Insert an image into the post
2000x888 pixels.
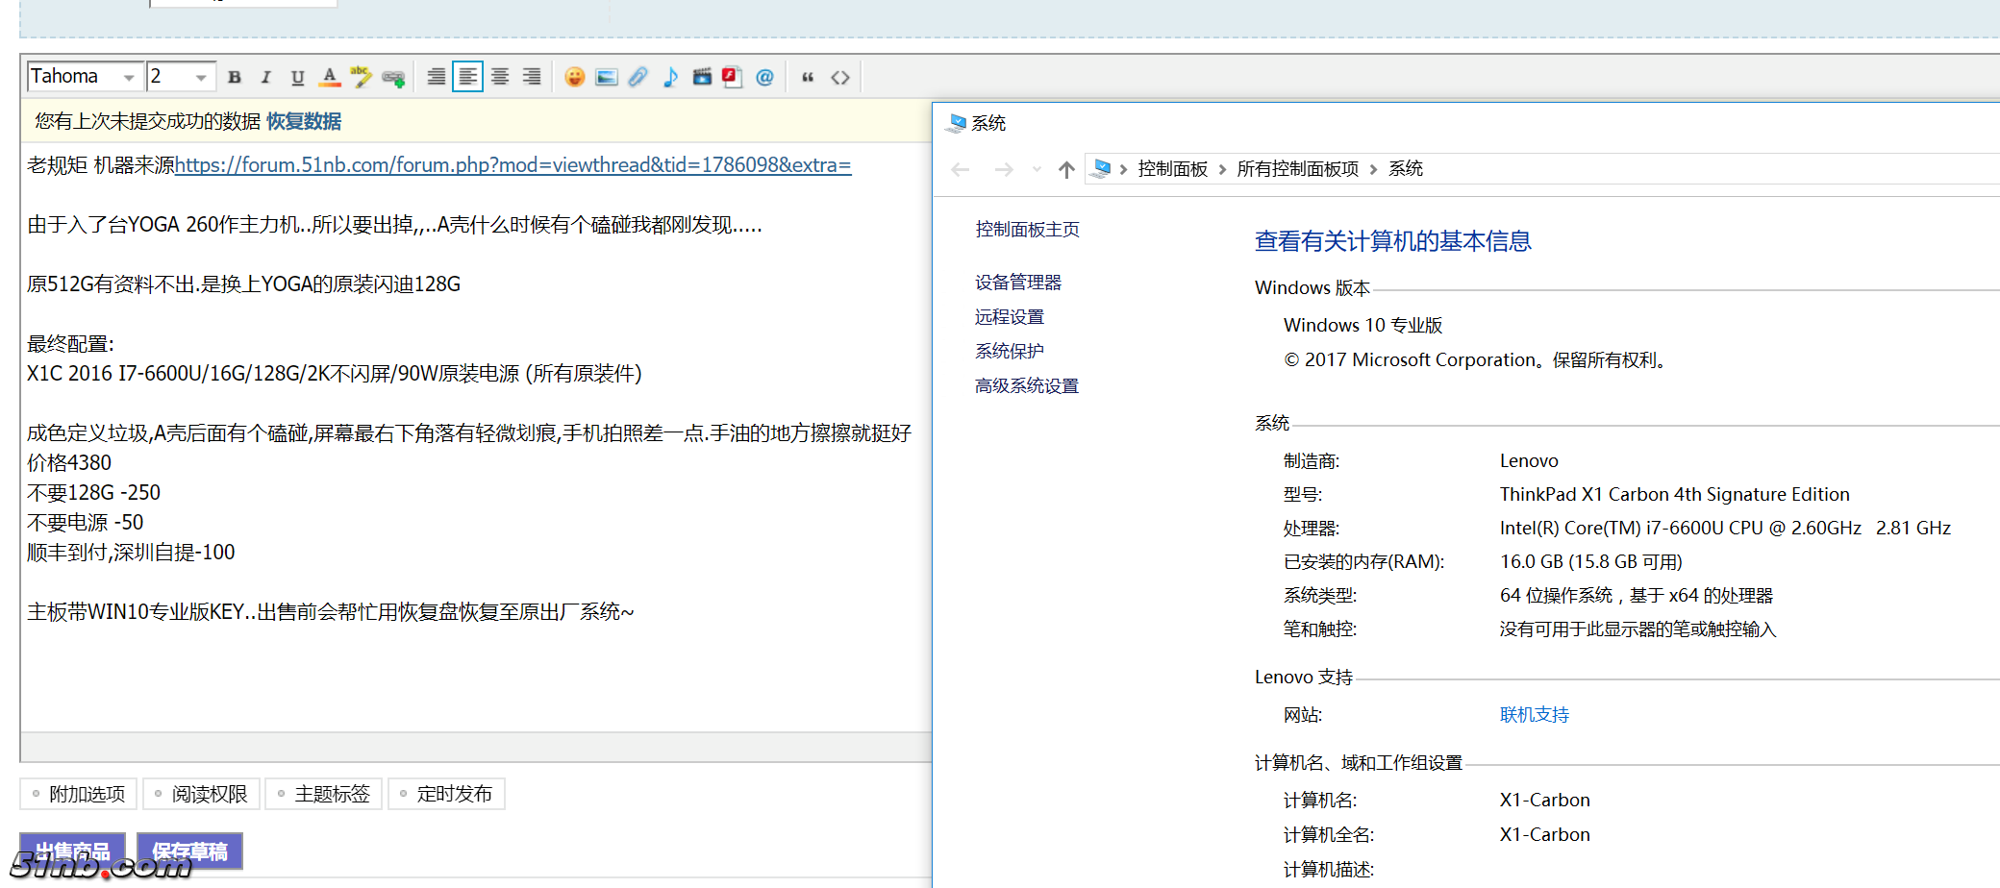tap(606, 77)
